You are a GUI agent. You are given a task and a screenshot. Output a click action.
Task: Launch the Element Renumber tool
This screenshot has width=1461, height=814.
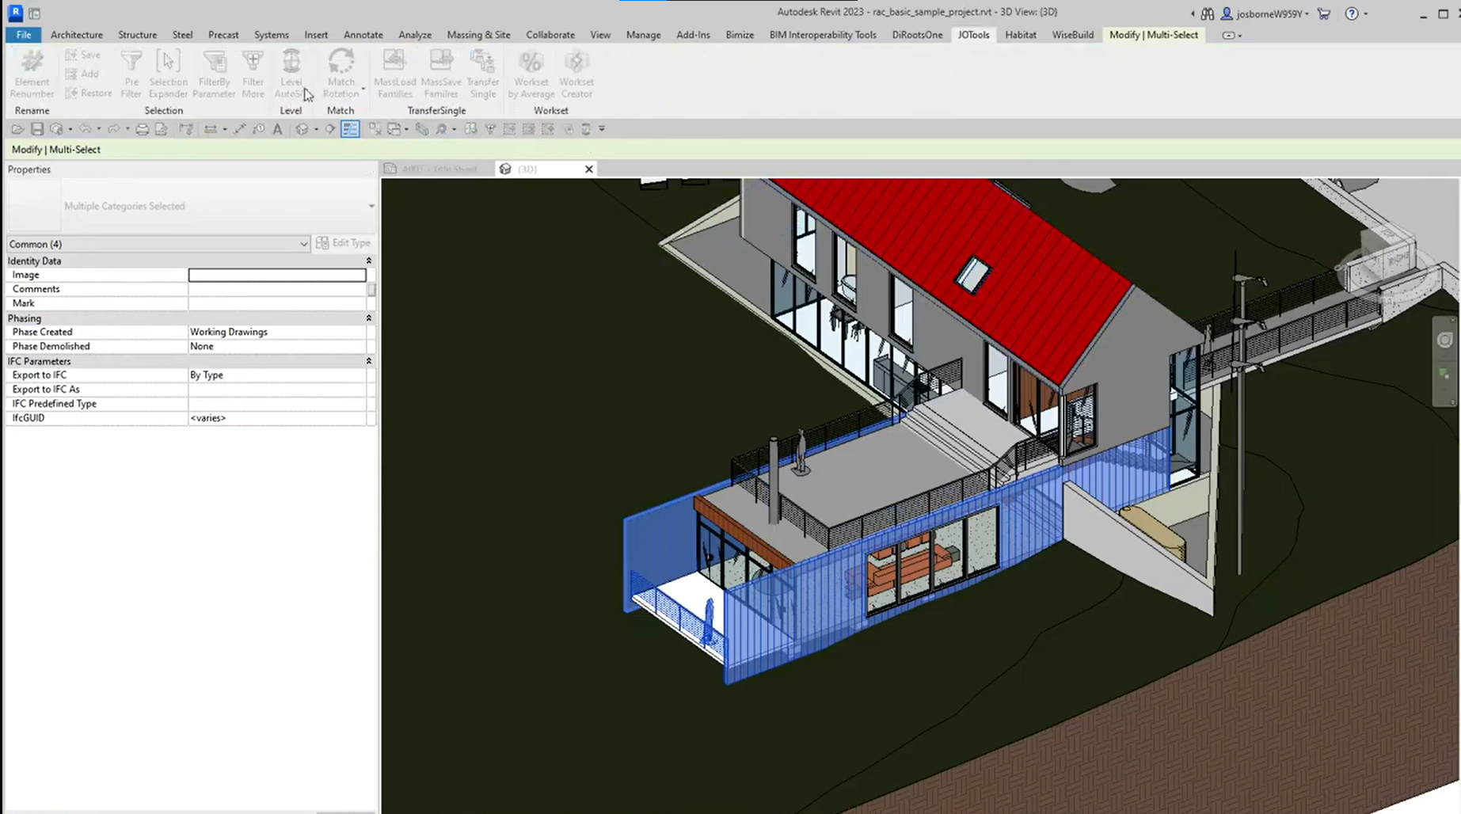[32, 74]
